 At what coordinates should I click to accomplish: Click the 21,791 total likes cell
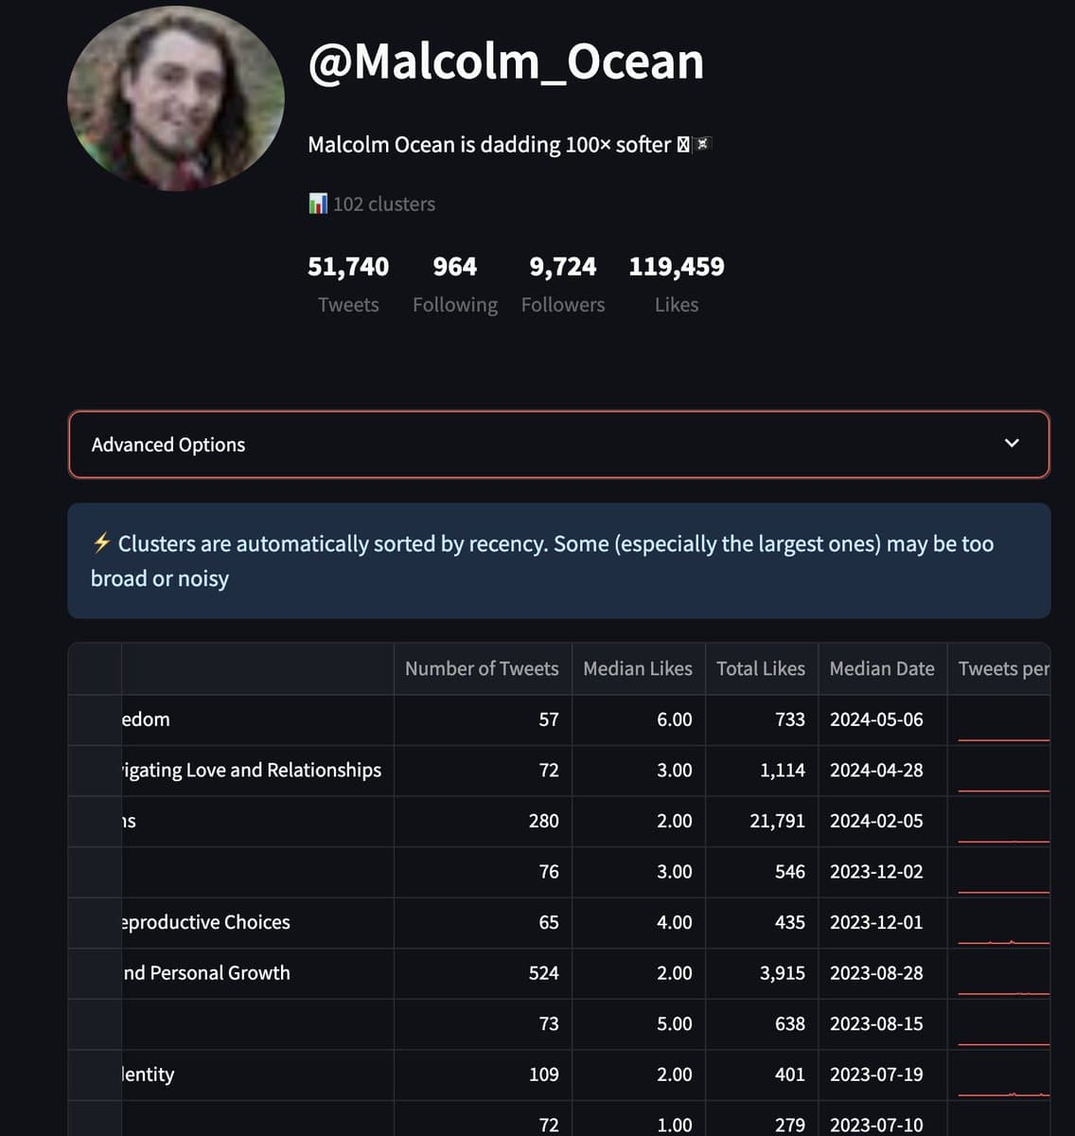777,821
